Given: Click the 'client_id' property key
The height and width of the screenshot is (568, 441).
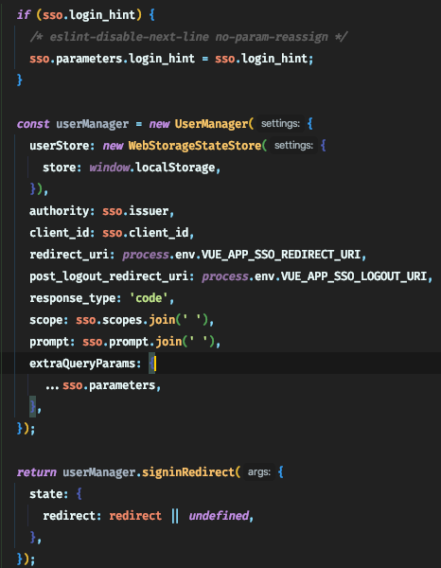Looking at the screenshot, I should pyautogui.click(x=60, y=233).
